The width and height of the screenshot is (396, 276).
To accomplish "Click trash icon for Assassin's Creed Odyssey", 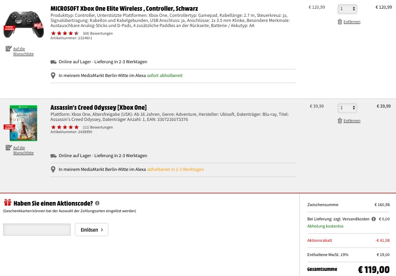I will (340, 120).
